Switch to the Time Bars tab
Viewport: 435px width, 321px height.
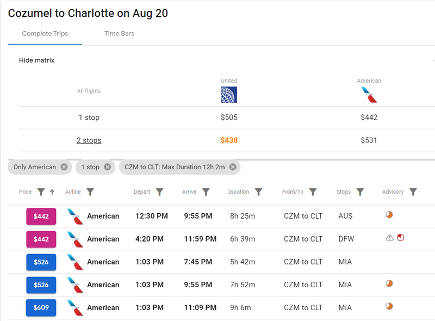pos(119,34)
